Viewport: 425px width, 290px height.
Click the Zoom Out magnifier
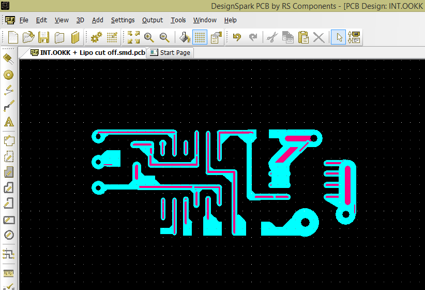[164, 37]
